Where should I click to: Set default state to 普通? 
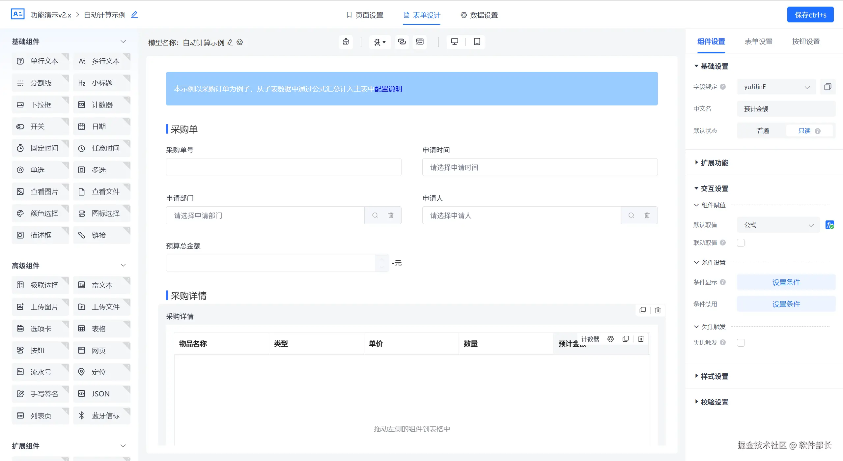tap(763, 131)
